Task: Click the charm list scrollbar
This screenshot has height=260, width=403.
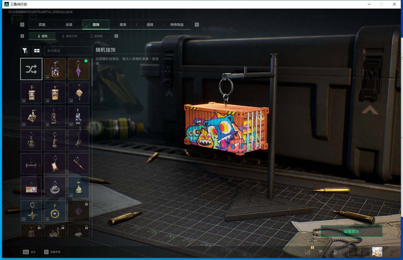Action: click(x=92, y=72)
